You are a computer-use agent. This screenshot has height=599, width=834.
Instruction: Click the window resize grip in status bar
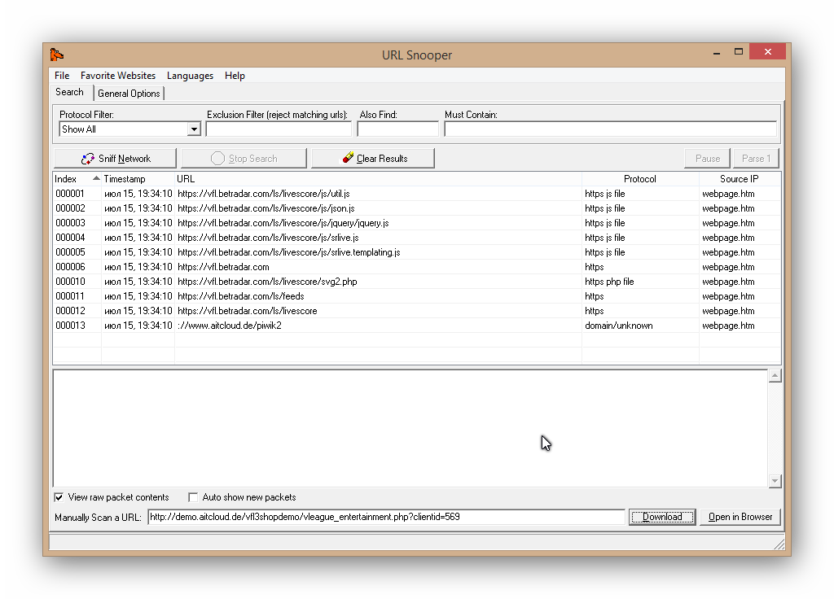[779, 544]
